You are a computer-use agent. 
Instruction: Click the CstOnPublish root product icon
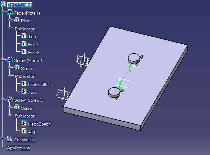[3, 5]
